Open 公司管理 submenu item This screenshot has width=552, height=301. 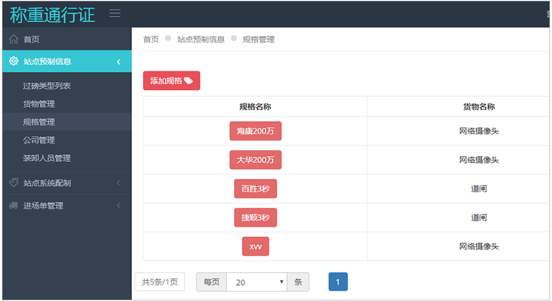pyautogui.click(x=39, y=140)
